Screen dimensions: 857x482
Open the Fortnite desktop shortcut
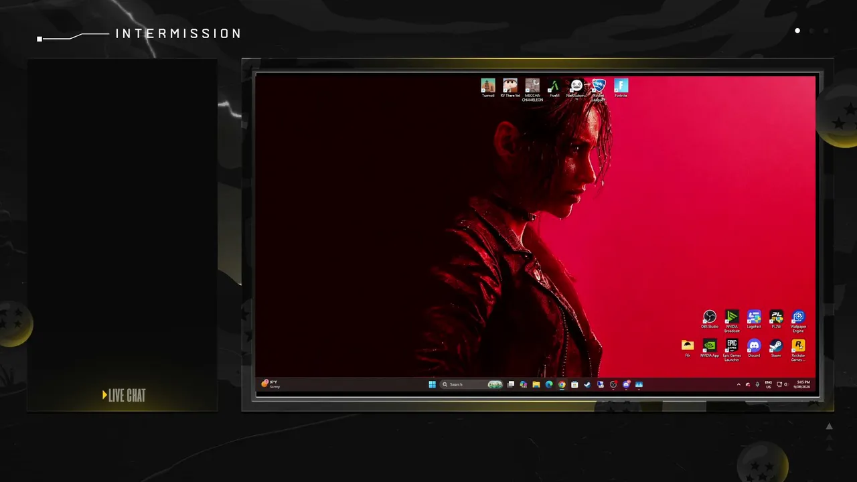click(x=621, y=88)
